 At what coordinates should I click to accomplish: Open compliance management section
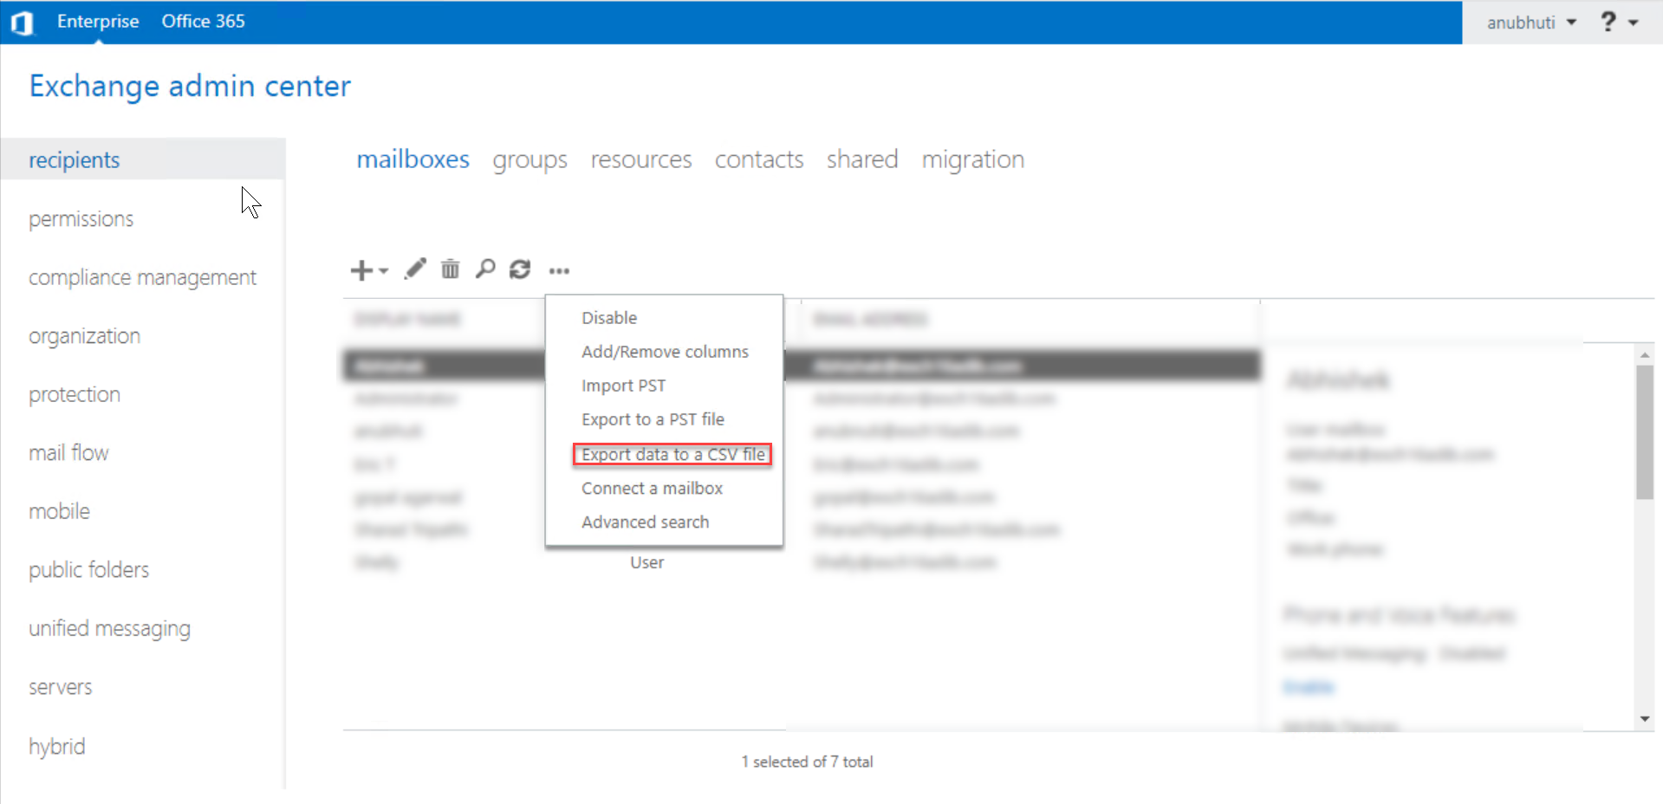coord(142,277)
